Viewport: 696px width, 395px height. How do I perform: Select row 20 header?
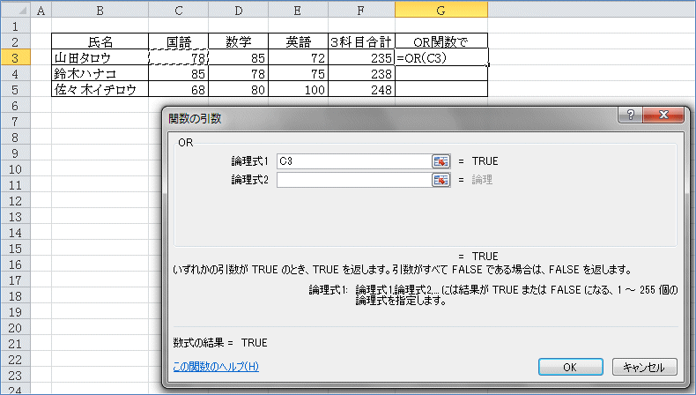16,328
